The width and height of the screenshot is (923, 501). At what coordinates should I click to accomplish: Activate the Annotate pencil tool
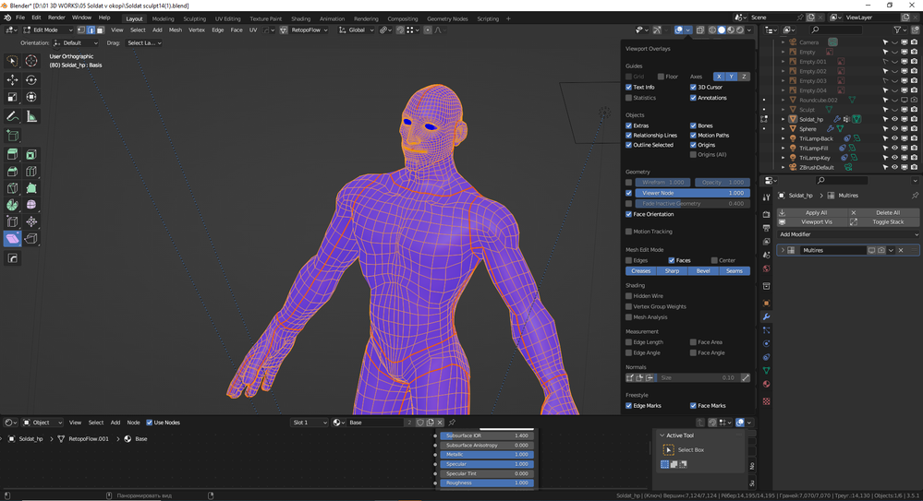(x=12, y=117)
